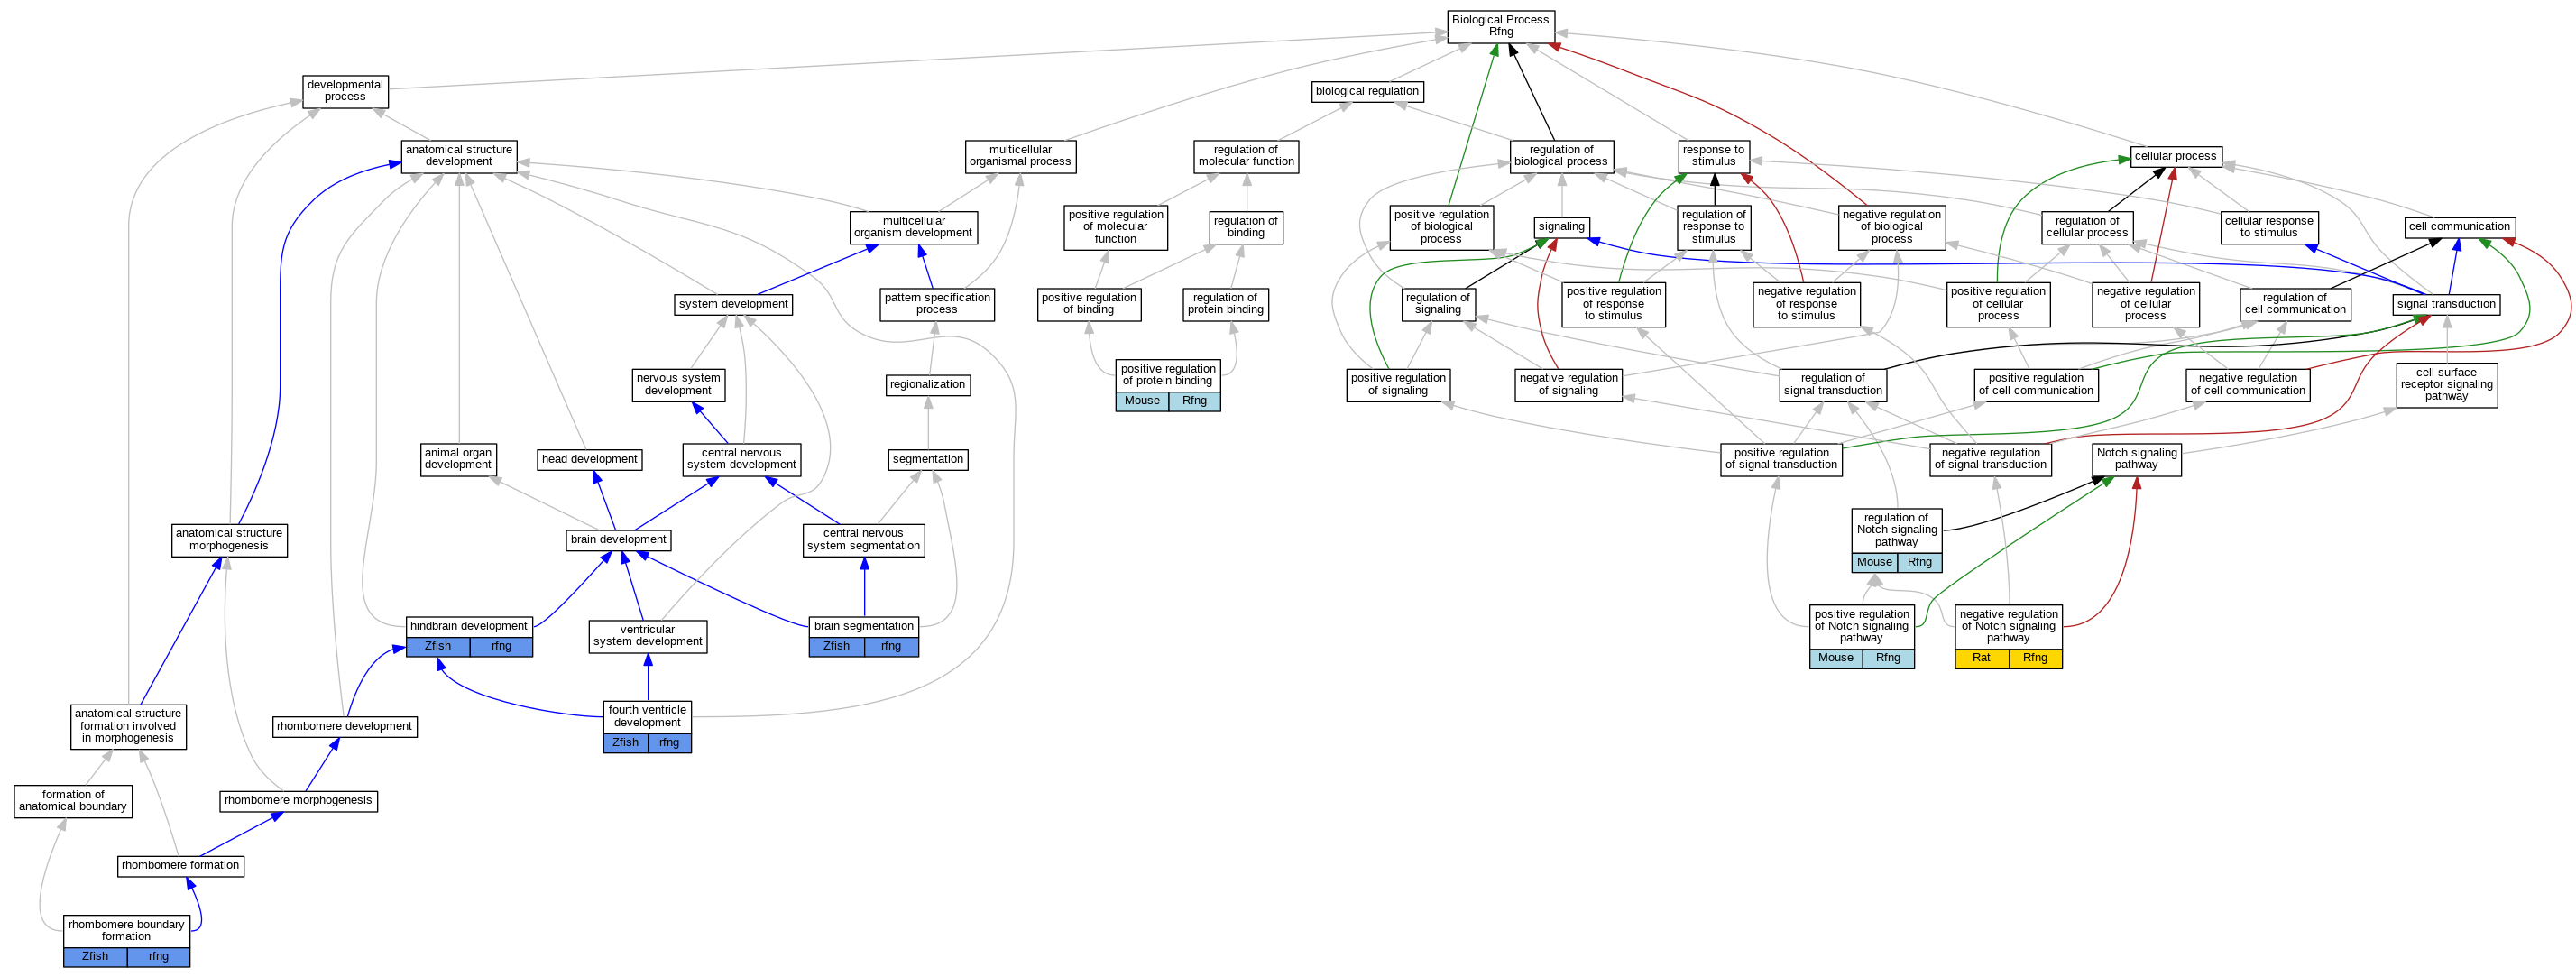This screenshot has width=2576, height=977.
Task: Click the central nervous system segmentation node
Action: (x=864, y=540)
